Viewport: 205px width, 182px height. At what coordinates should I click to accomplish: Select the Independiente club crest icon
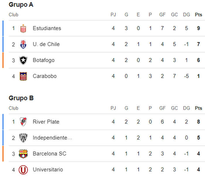pyautogui.click(x=23, y=138)
